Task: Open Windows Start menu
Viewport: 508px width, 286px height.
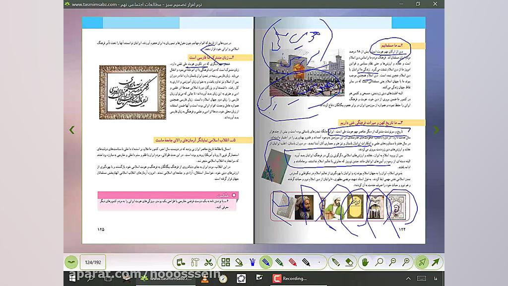Action: tap(72, 278)
